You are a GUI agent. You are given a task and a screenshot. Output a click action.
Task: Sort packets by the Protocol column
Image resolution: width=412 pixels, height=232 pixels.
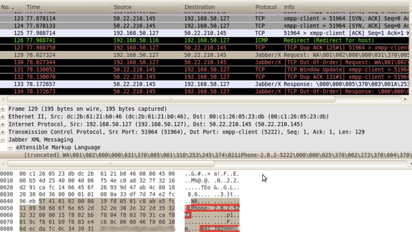tap(266, 7)
